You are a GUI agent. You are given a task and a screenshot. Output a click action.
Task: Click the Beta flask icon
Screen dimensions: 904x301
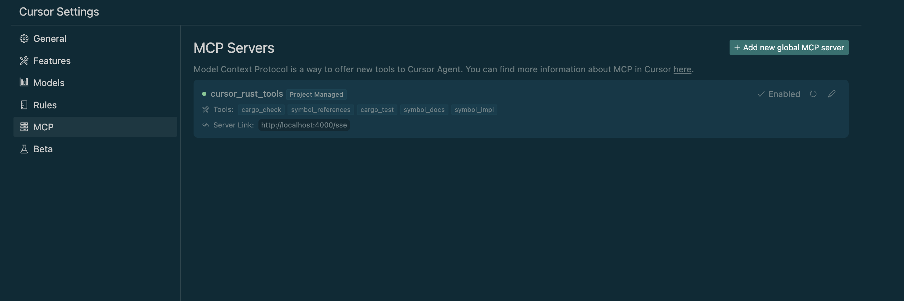[24, 149]
